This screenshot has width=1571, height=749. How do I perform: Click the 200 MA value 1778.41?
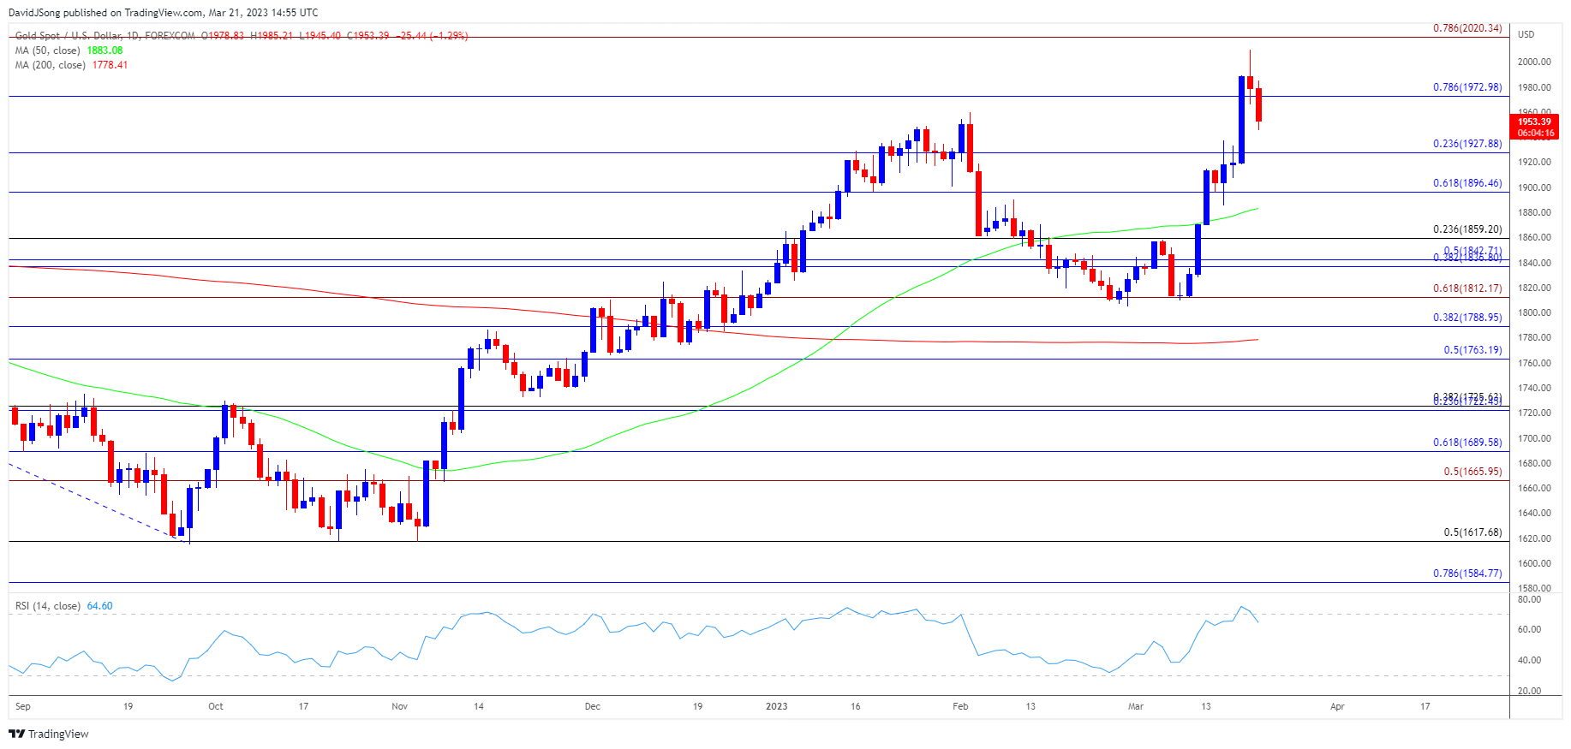111,65
